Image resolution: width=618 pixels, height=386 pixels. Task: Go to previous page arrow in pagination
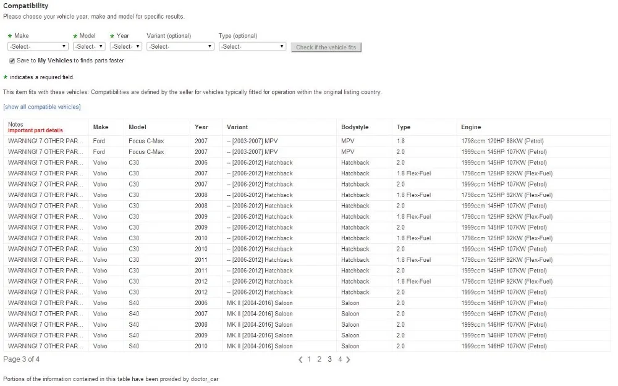coord(300,359)
